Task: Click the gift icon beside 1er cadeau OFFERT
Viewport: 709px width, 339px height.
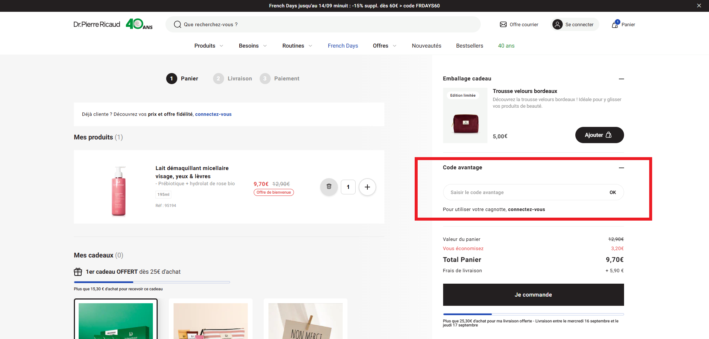Action: click(78, 272)
